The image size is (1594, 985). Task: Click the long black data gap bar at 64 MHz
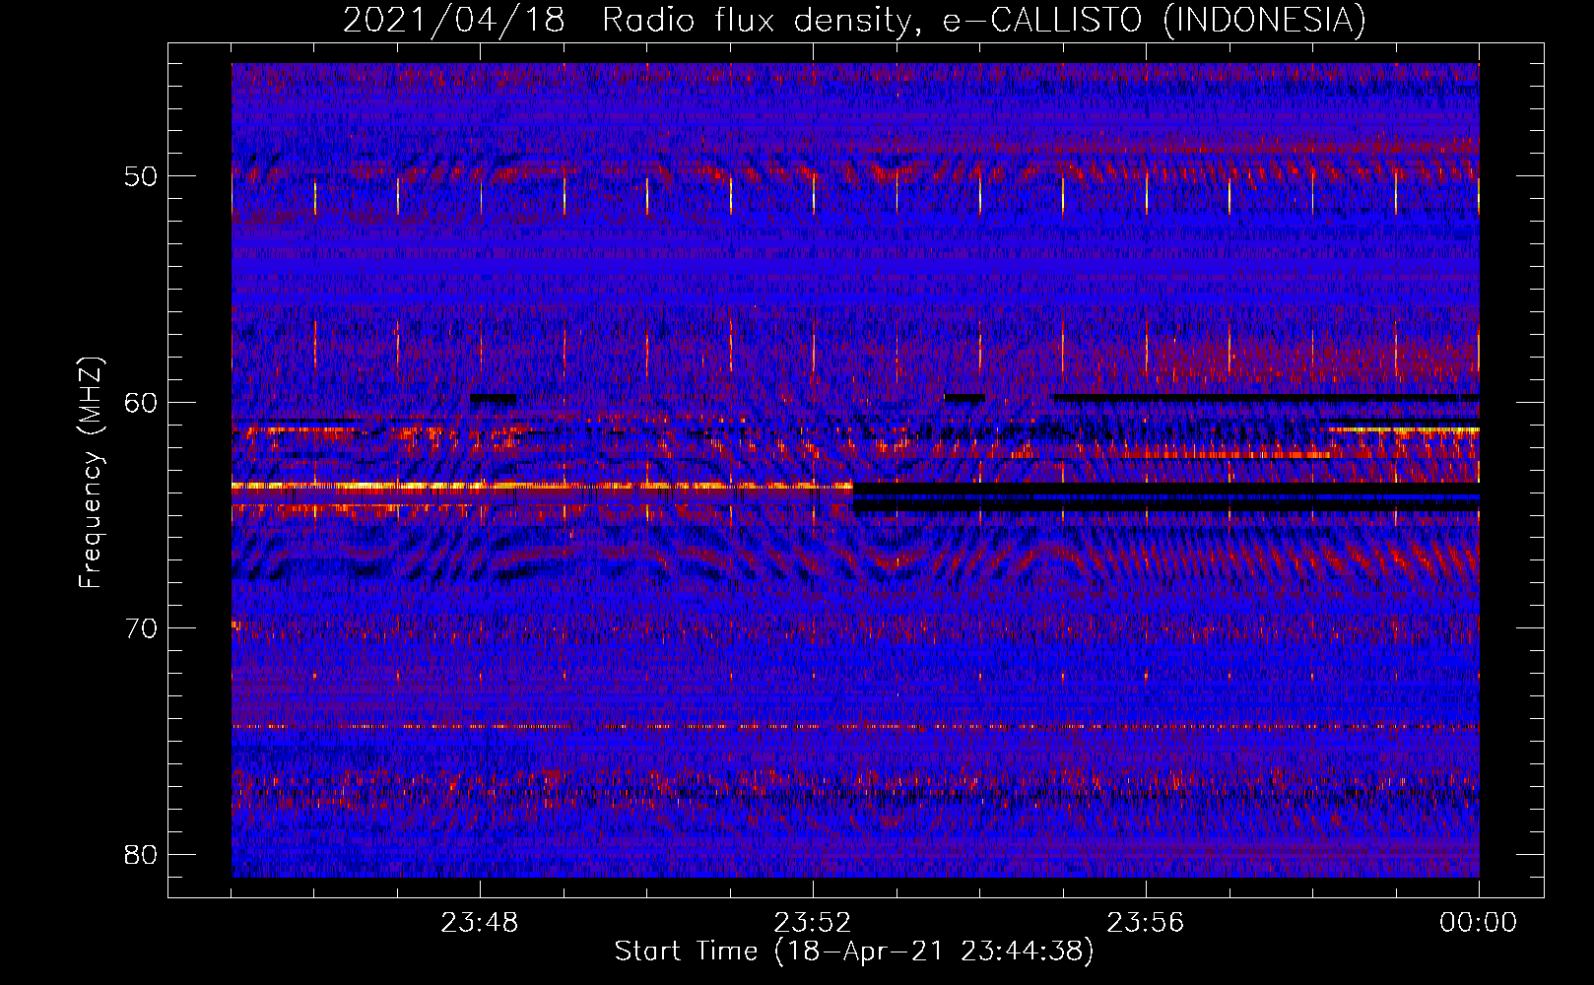point(1166,489)
